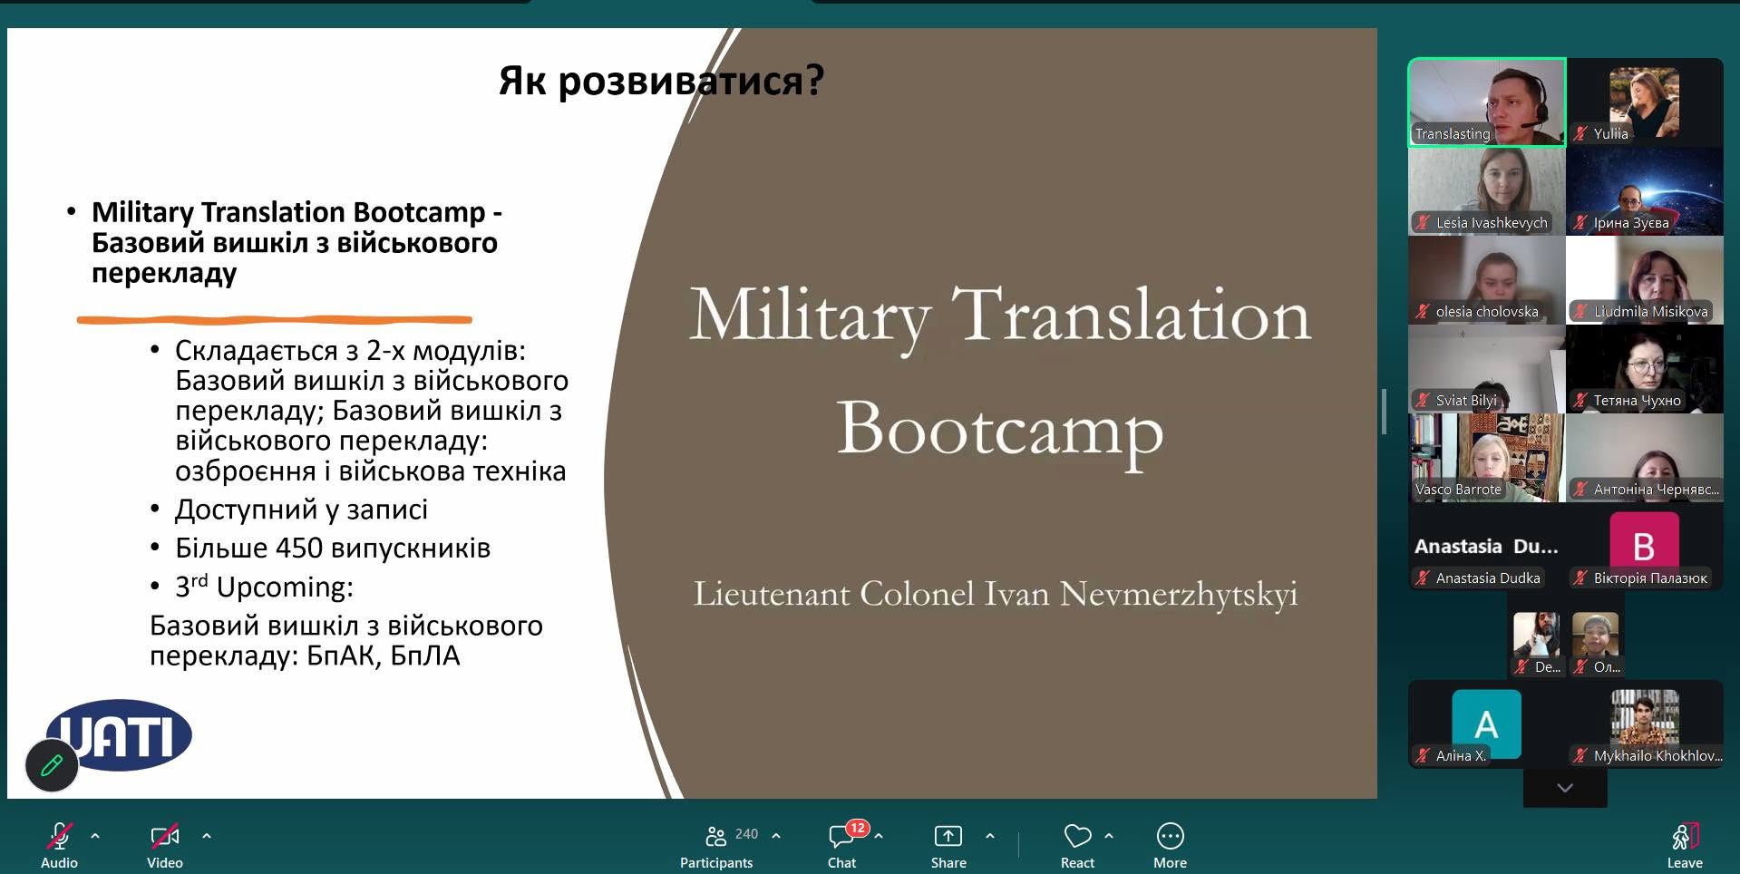Select Mykhailo Khokhlov's video tile

click(x=1645, y=724)
